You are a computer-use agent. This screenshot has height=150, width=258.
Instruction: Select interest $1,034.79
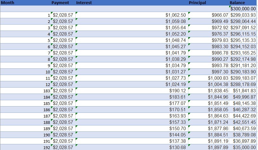click(x=132, y=66)
